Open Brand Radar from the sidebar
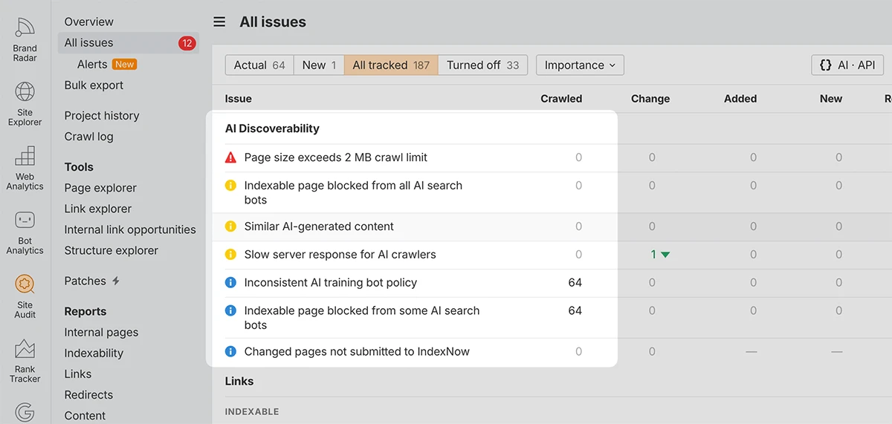The height and width of the screenshot is (424, 892). tap(25, 39)
